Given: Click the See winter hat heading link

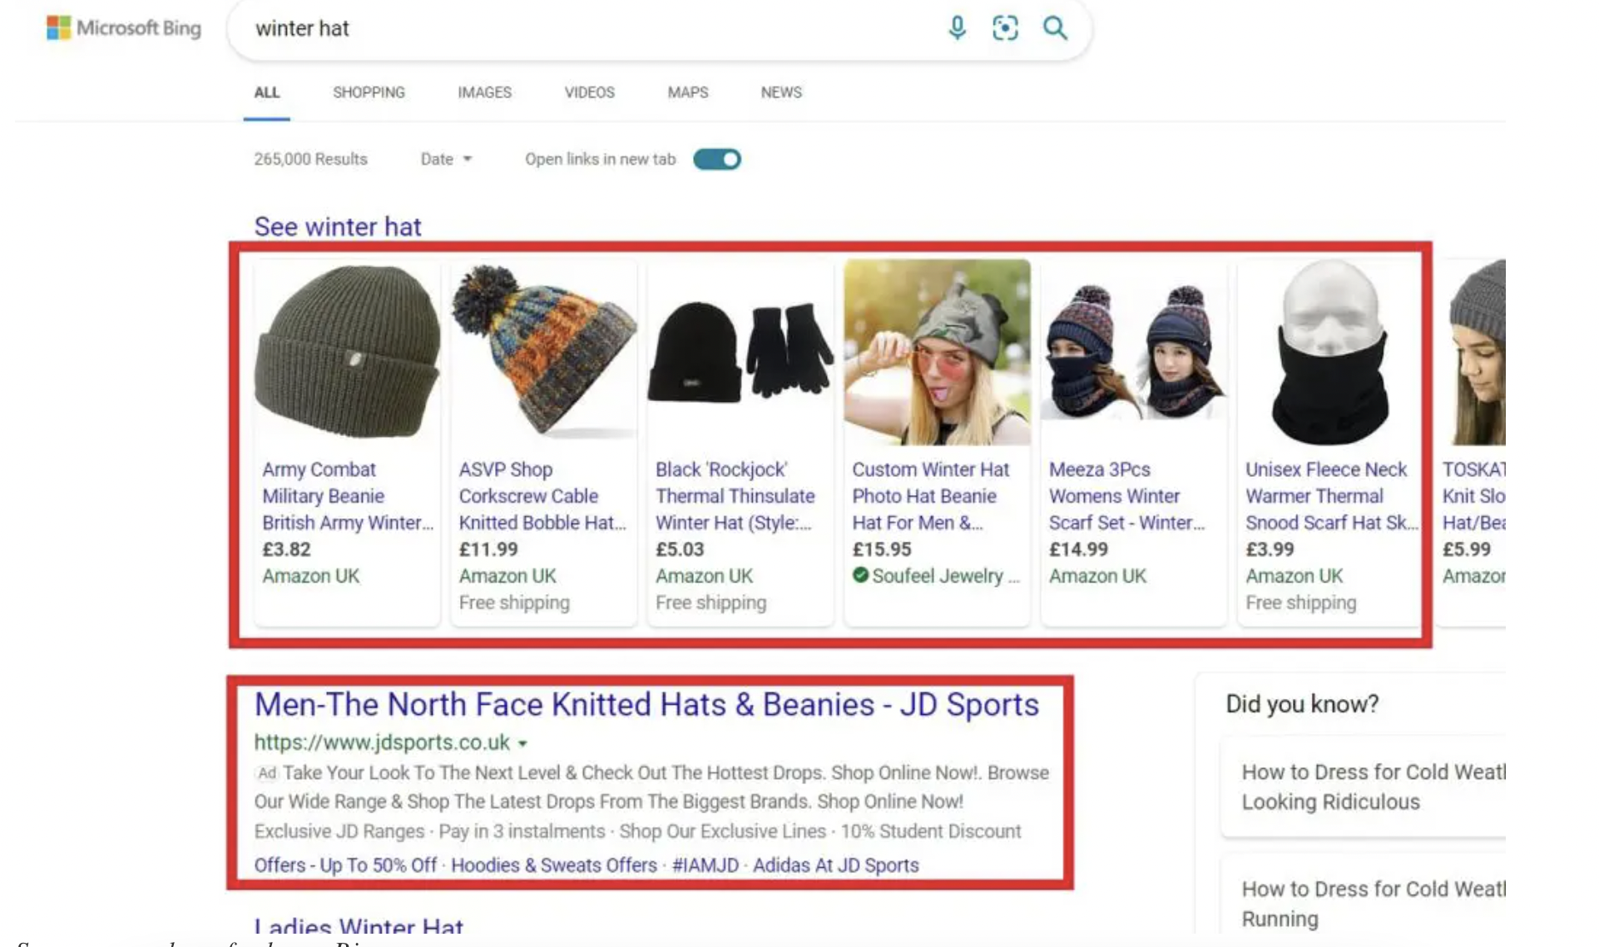Looking at the screenshot, I should 338,226.
